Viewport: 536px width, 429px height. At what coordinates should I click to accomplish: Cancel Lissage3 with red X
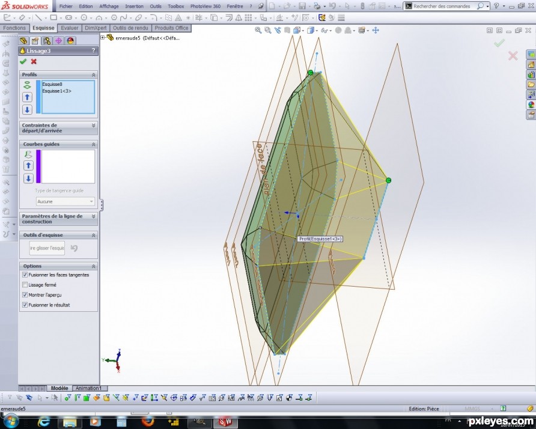[34, 61]
